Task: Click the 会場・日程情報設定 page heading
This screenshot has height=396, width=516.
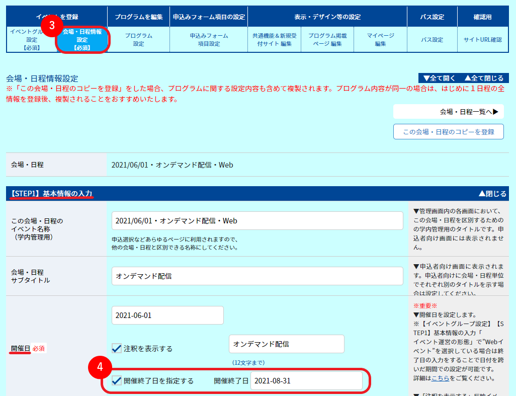Action: tap(42, 78)
